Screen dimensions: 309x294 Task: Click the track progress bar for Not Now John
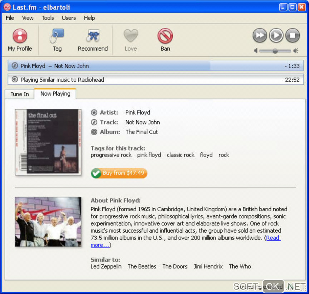(x=156, y=66)
